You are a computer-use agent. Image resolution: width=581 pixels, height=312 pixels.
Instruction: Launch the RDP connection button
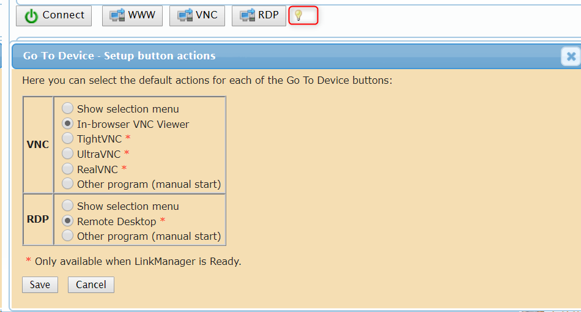coord(259,15)
